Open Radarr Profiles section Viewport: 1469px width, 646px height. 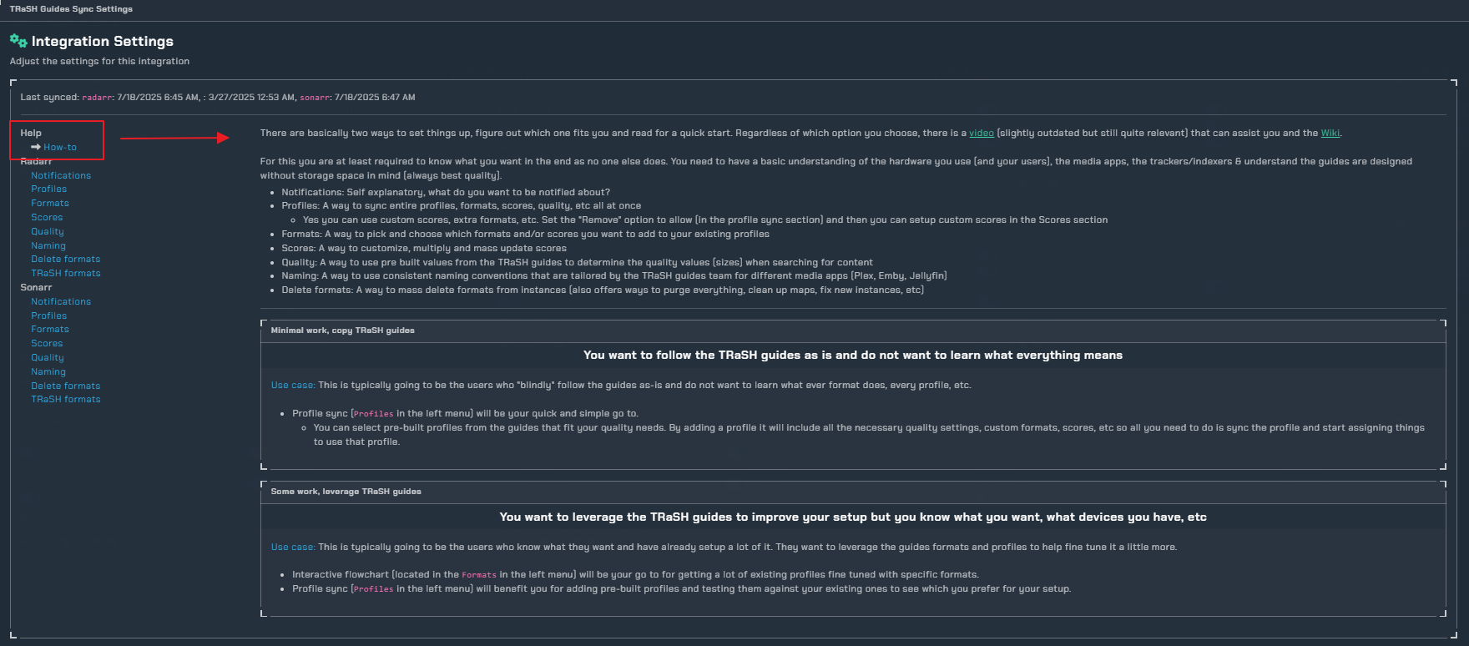tap(49, 189)
